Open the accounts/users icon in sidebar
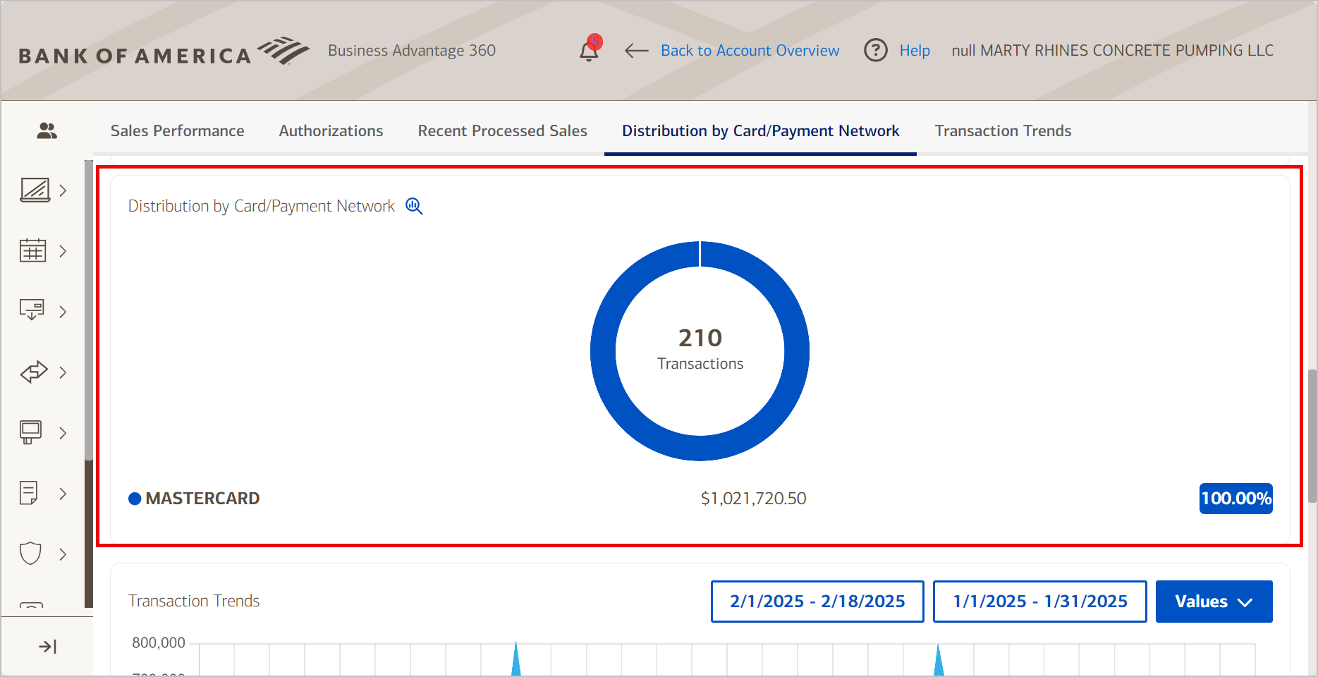This screenshot has height=677, width=1318. [x=47, y=130]
